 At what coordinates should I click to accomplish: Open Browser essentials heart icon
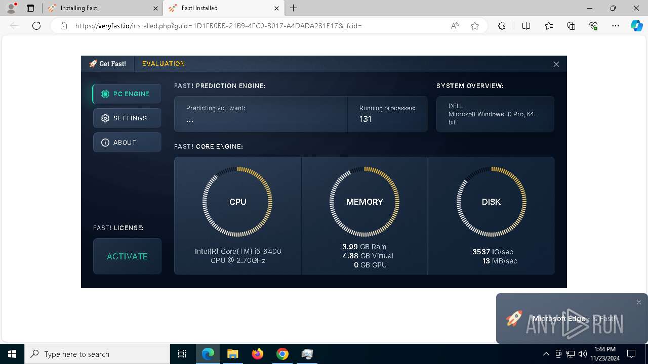[x=593, y=26]
